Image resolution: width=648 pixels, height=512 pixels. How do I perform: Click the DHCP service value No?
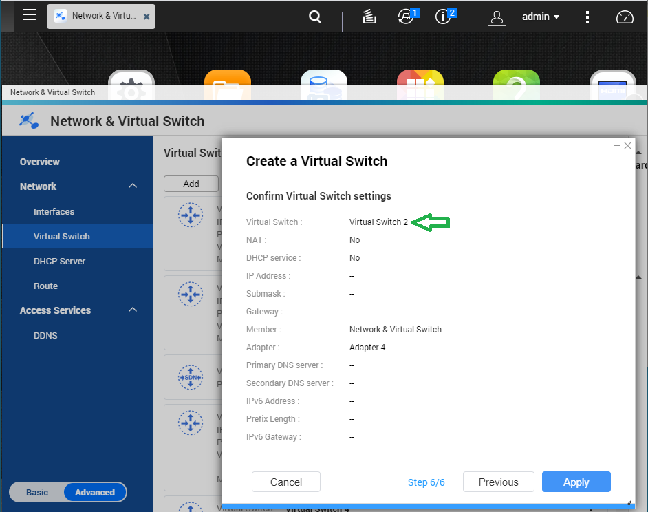(354, 258)
